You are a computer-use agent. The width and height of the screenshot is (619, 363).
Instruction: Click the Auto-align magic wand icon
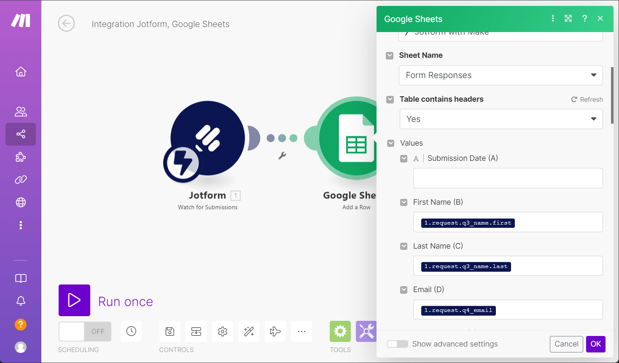pyautogui.click(x=249, y=331)
